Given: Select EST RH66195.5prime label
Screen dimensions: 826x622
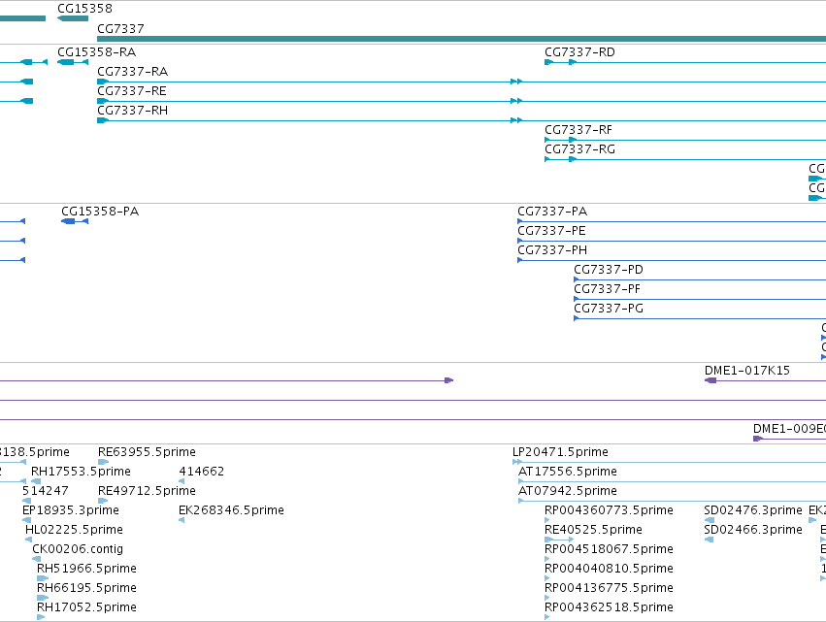Looking at the screenshot, I should coord(86,588).
